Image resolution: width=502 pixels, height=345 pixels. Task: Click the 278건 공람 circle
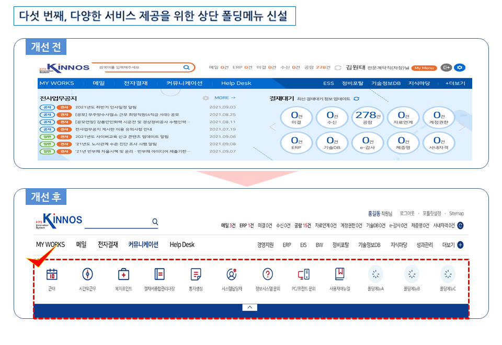(x=368, y=117)
